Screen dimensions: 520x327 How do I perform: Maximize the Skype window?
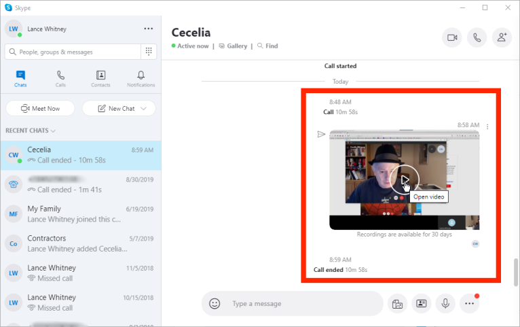pyautogui.click(x=485, y=7)
